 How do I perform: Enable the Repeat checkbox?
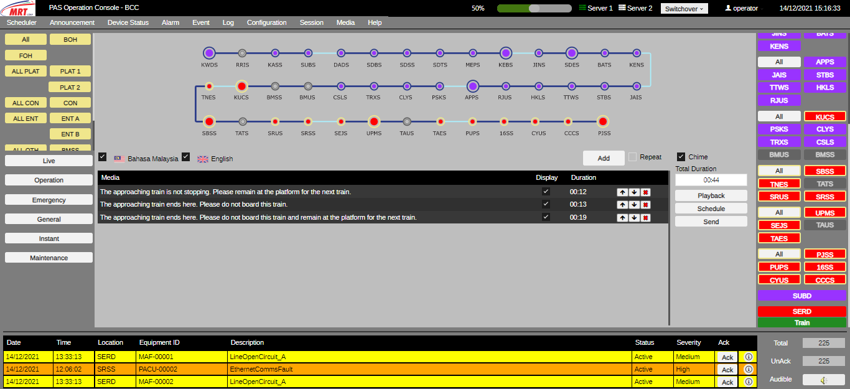coord(632,157)
